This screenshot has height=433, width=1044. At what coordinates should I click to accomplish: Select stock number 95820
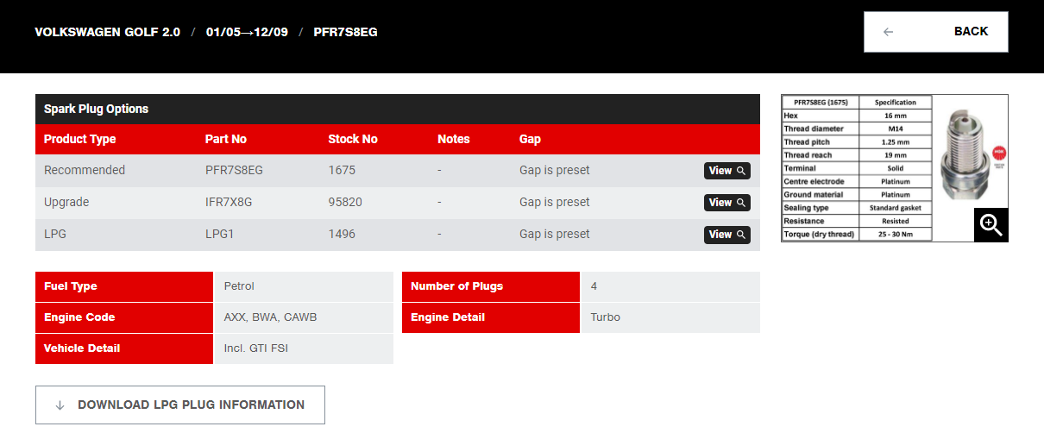pyautogui.click(x=345, y=202)
